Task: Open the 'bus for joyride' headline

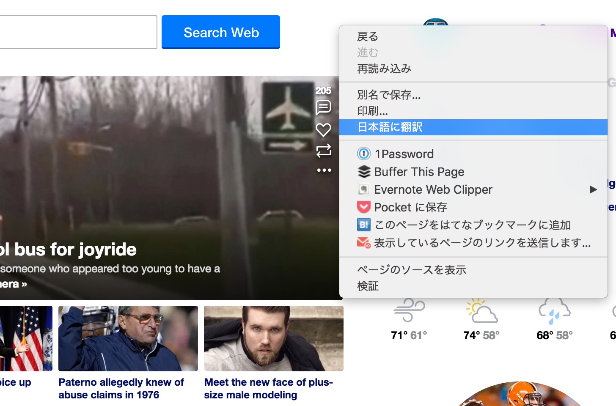Action: pyautogui.click(x=68, y=250)
